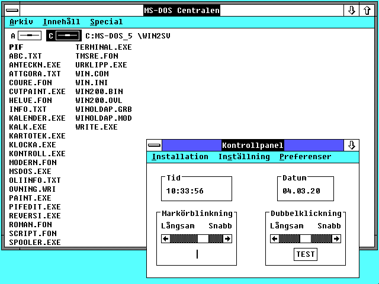Select file ABC.TXT
The height and width of the screenshot is (284, 379).
pos(25,56)
